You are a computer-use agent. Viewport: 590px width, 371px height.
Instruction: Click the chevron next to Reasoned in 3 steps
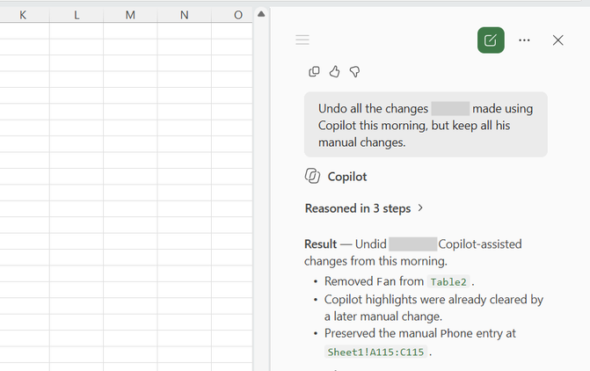point(420,207)
